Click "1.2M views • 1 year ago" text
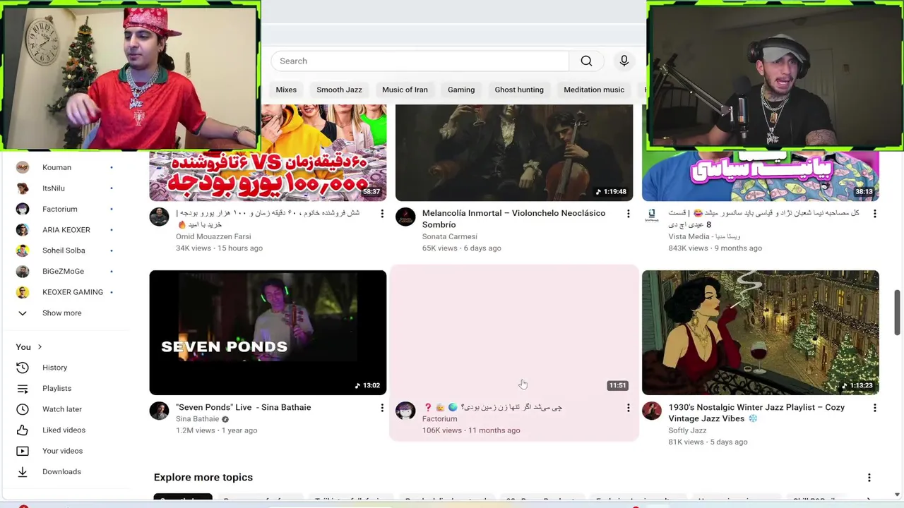904x508 pixels. click(x=216, y=430)
